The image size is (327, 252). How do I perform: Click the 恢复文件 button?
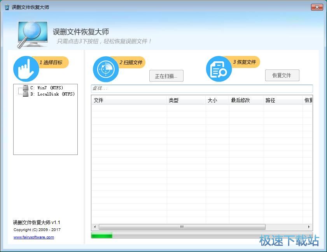[282, 75]
